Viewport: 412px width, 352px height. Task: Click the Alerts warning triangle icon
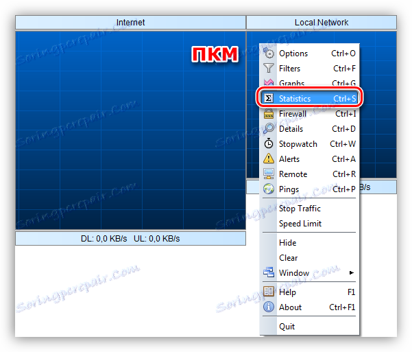269,159
